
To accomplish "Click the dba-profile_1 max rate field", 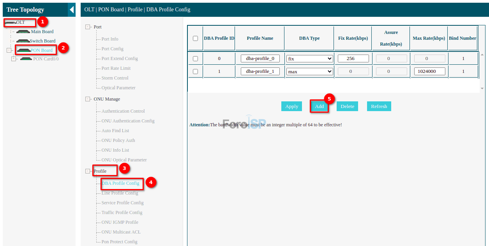I will (x=430, y=71).
